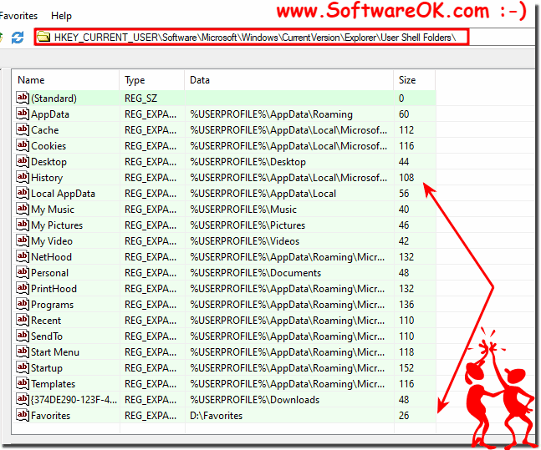The height and width of the screenshot is (450, 541).
Task: Click the %USERPROFILE%\Documents data cell
Action: point(255,273)
